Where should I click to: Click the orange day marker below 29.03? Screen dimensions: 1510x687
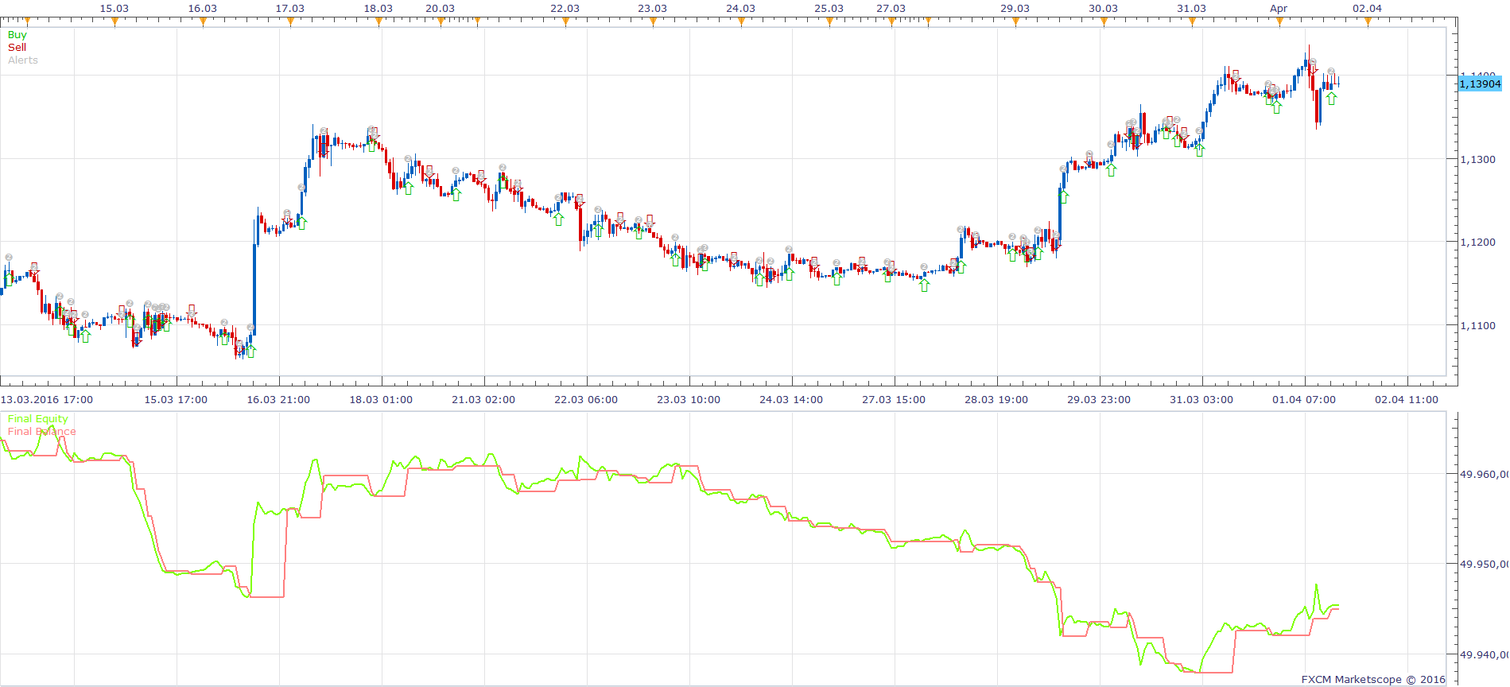(x=1015, y=22)
